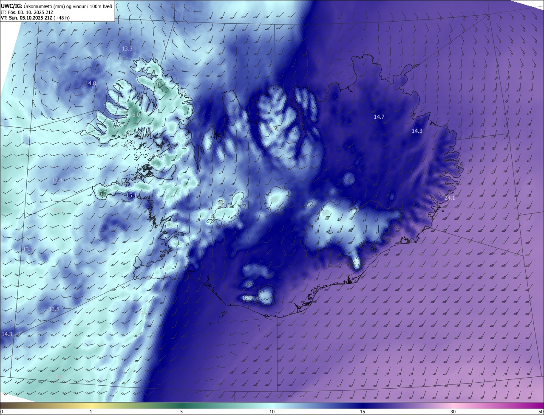
Task: Click the 14.7 value label on the map
Action: point(379,117)
